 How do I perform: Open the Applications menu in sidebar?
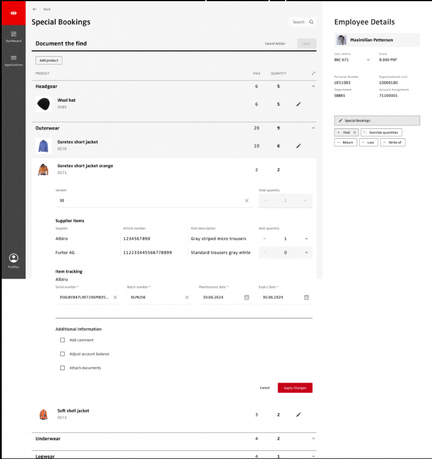click(x=13, y=60)
